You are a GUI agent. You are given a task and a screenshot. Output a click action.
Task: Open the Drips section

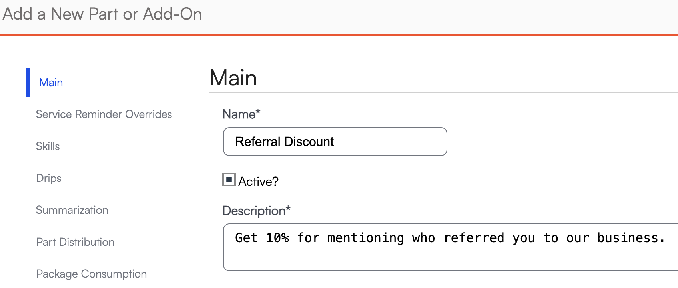[x=49, y=178]
